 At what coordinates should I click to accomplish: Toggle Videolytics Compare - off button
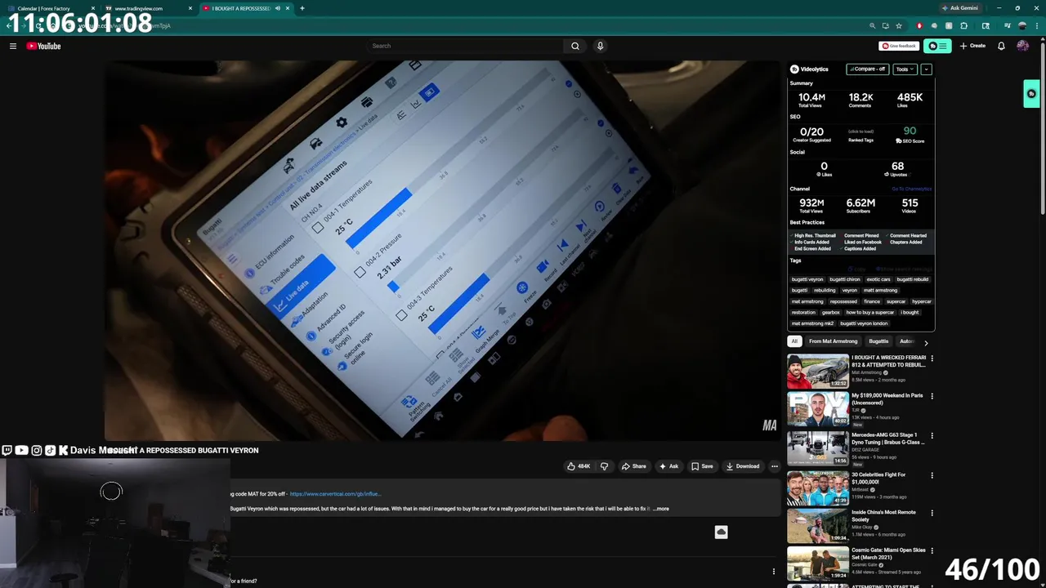868,69
